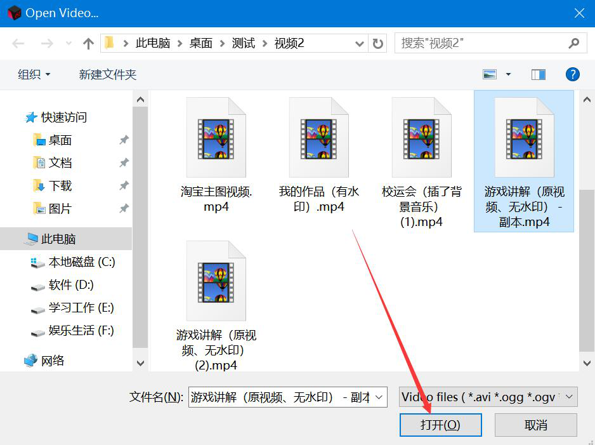Open the view options dropdown arrow
This screenshot has height=445, width=595.
tap(508, 74)
